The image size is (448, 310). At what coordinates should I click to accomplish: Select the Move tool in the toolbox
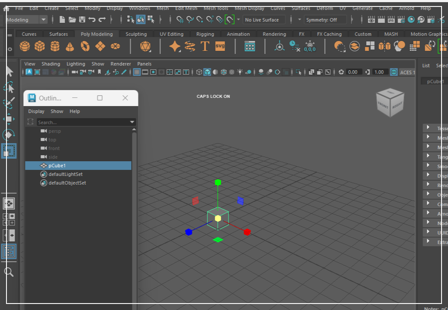click(9, 118)
